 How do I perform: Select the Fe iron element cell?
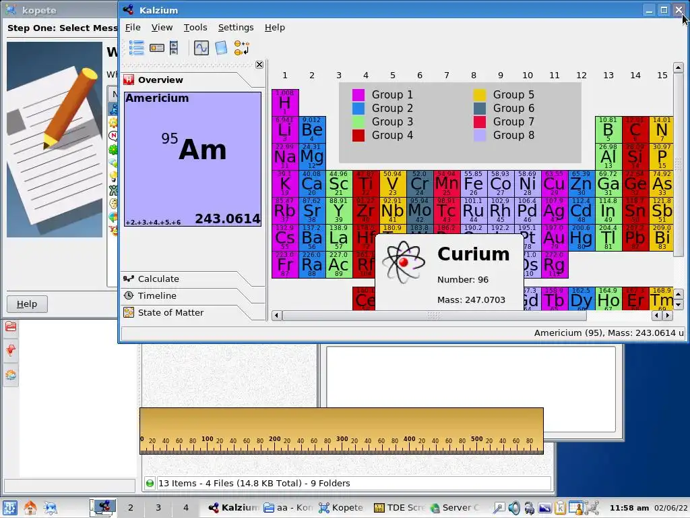pyautogui.click(x=474, y=183)
